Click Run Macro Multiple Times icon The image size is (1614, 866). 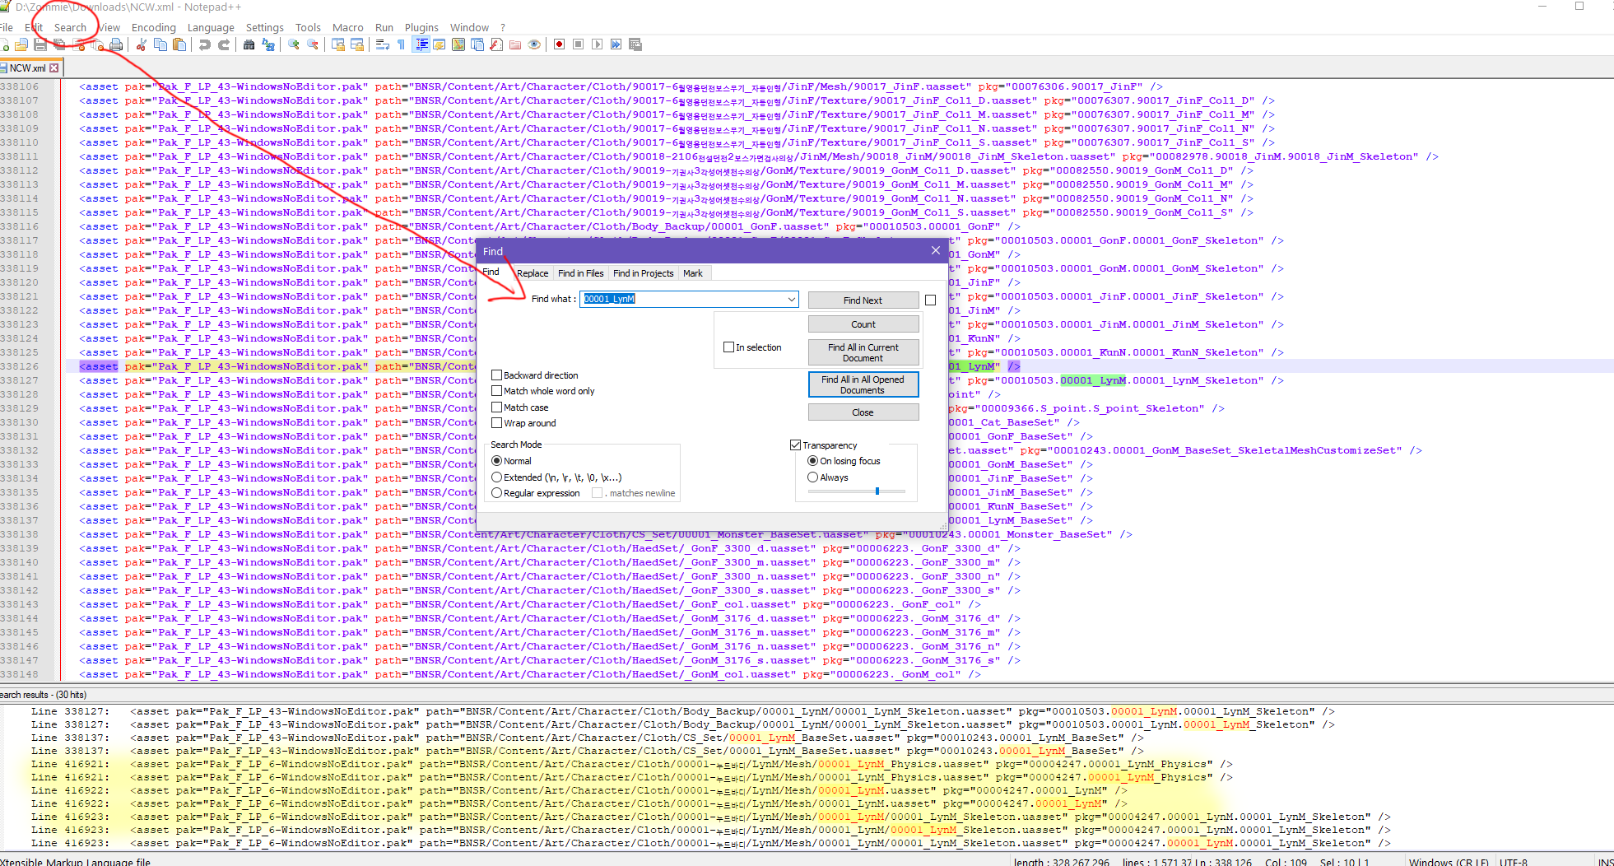pos(616,44)
